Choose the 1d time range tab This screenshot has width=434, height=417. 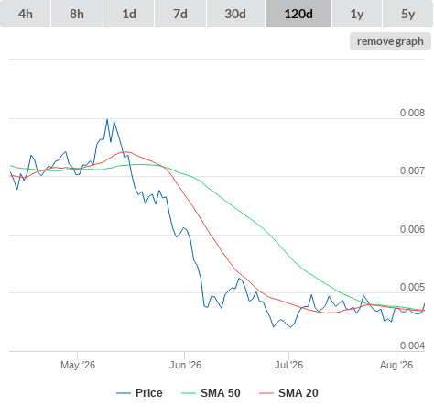tap(129, 14)
